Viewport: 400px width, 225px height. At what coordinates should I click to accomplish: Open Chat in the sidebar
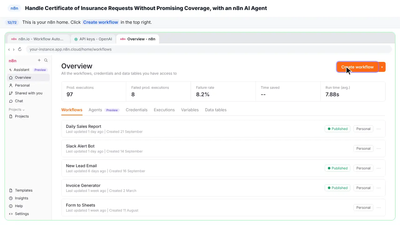pyautogui.click(x=28, y=101)
